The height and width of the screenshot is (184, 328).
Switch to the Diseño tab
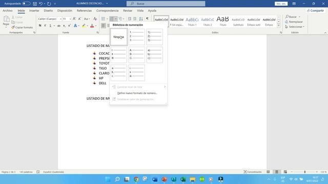click(48, 10)
